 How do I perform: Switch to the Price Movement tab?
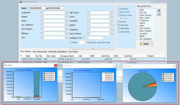(40, 52)
